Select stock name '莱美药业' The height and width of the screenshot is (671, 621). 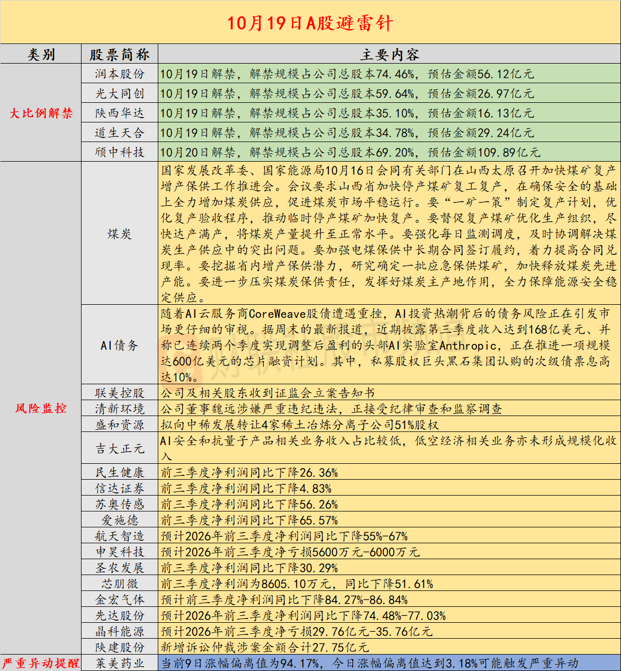click(119, 663)
